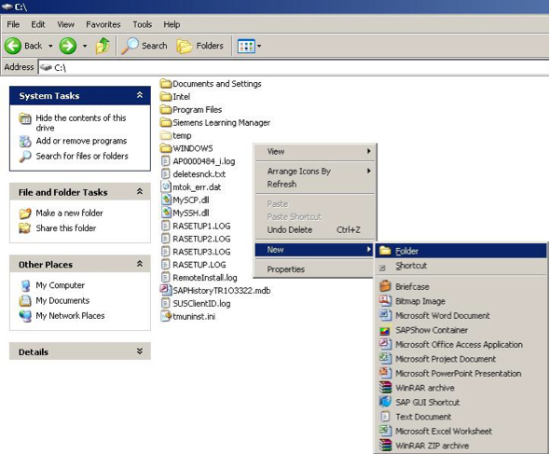Open the Views button dropdown arrow
Image resolution: width=550 pixels, height=454 pixels.
click(x=259, y=46)
